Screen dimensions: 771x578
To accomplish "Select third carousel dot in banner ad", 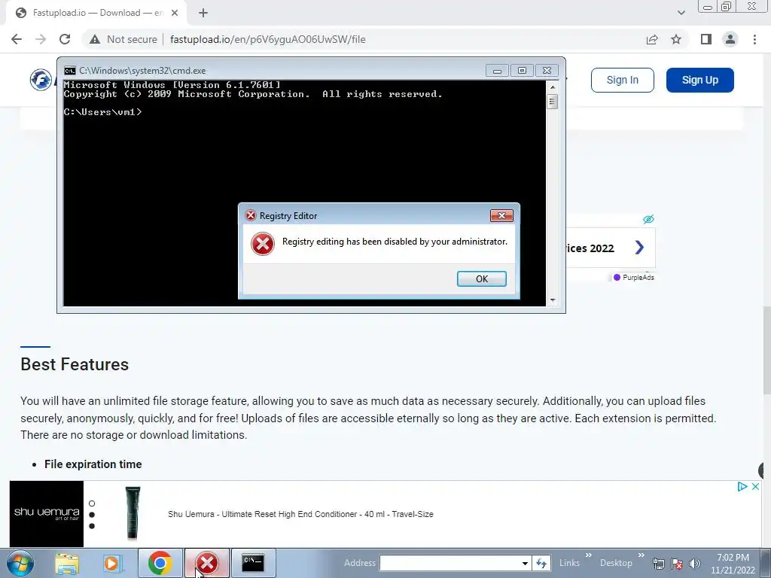I will (x=92, y=526).
